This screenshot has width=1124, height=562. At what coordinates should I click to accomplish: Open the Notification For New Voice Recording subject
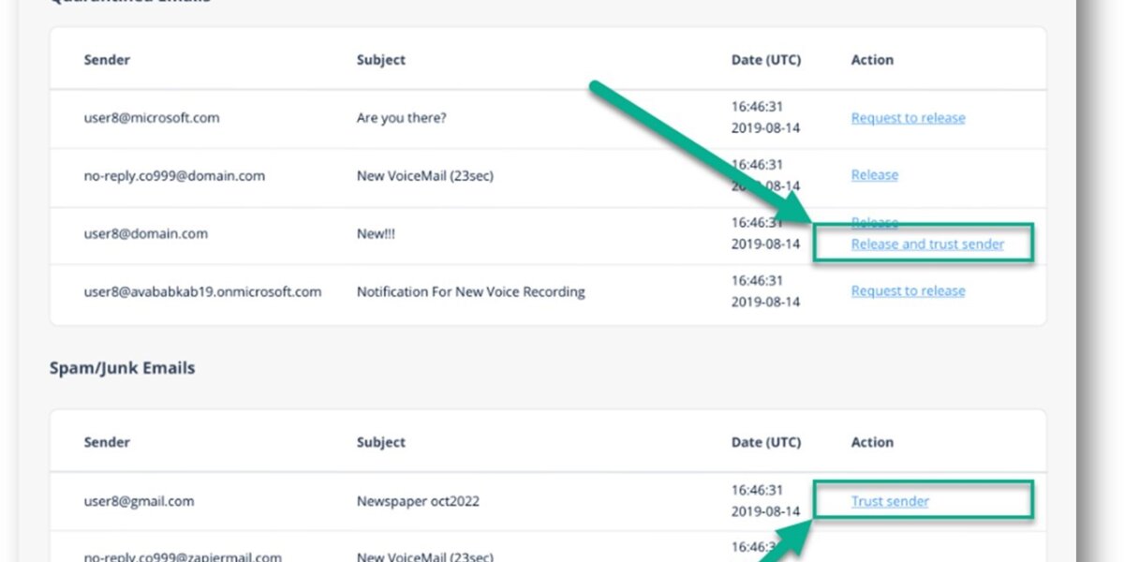[x=470, y=291]
